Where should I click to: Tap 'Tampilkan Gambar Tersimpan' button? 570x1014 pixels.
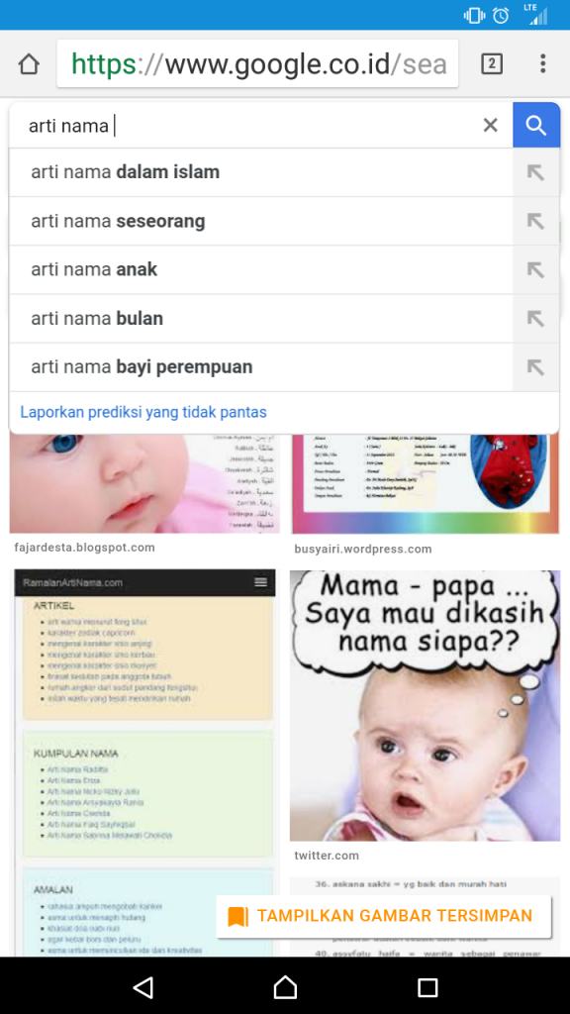click(383, 916)
